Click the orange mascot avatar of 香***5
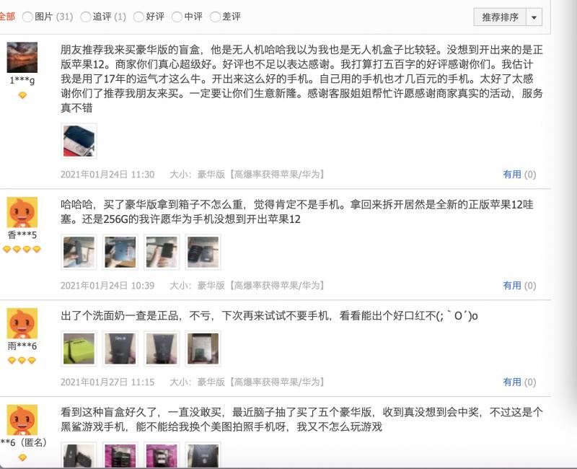This screenshot has height=469, width=577. coord(22,212)
